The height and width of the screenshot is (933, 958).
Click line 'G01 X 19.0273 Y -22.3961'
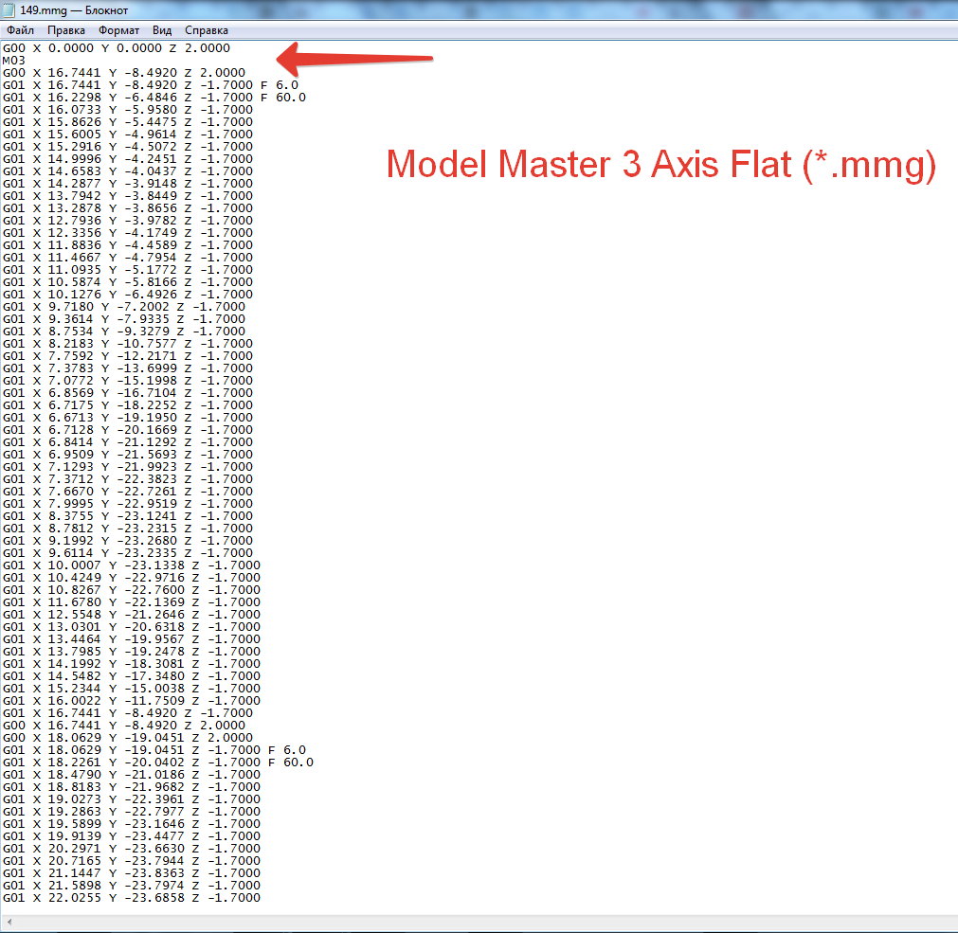132,799
